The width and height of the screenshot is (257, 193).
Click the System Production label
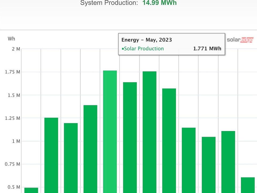point(109,3)
